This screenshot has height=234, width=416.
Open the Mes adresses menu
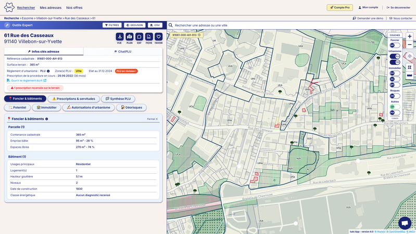51,8
